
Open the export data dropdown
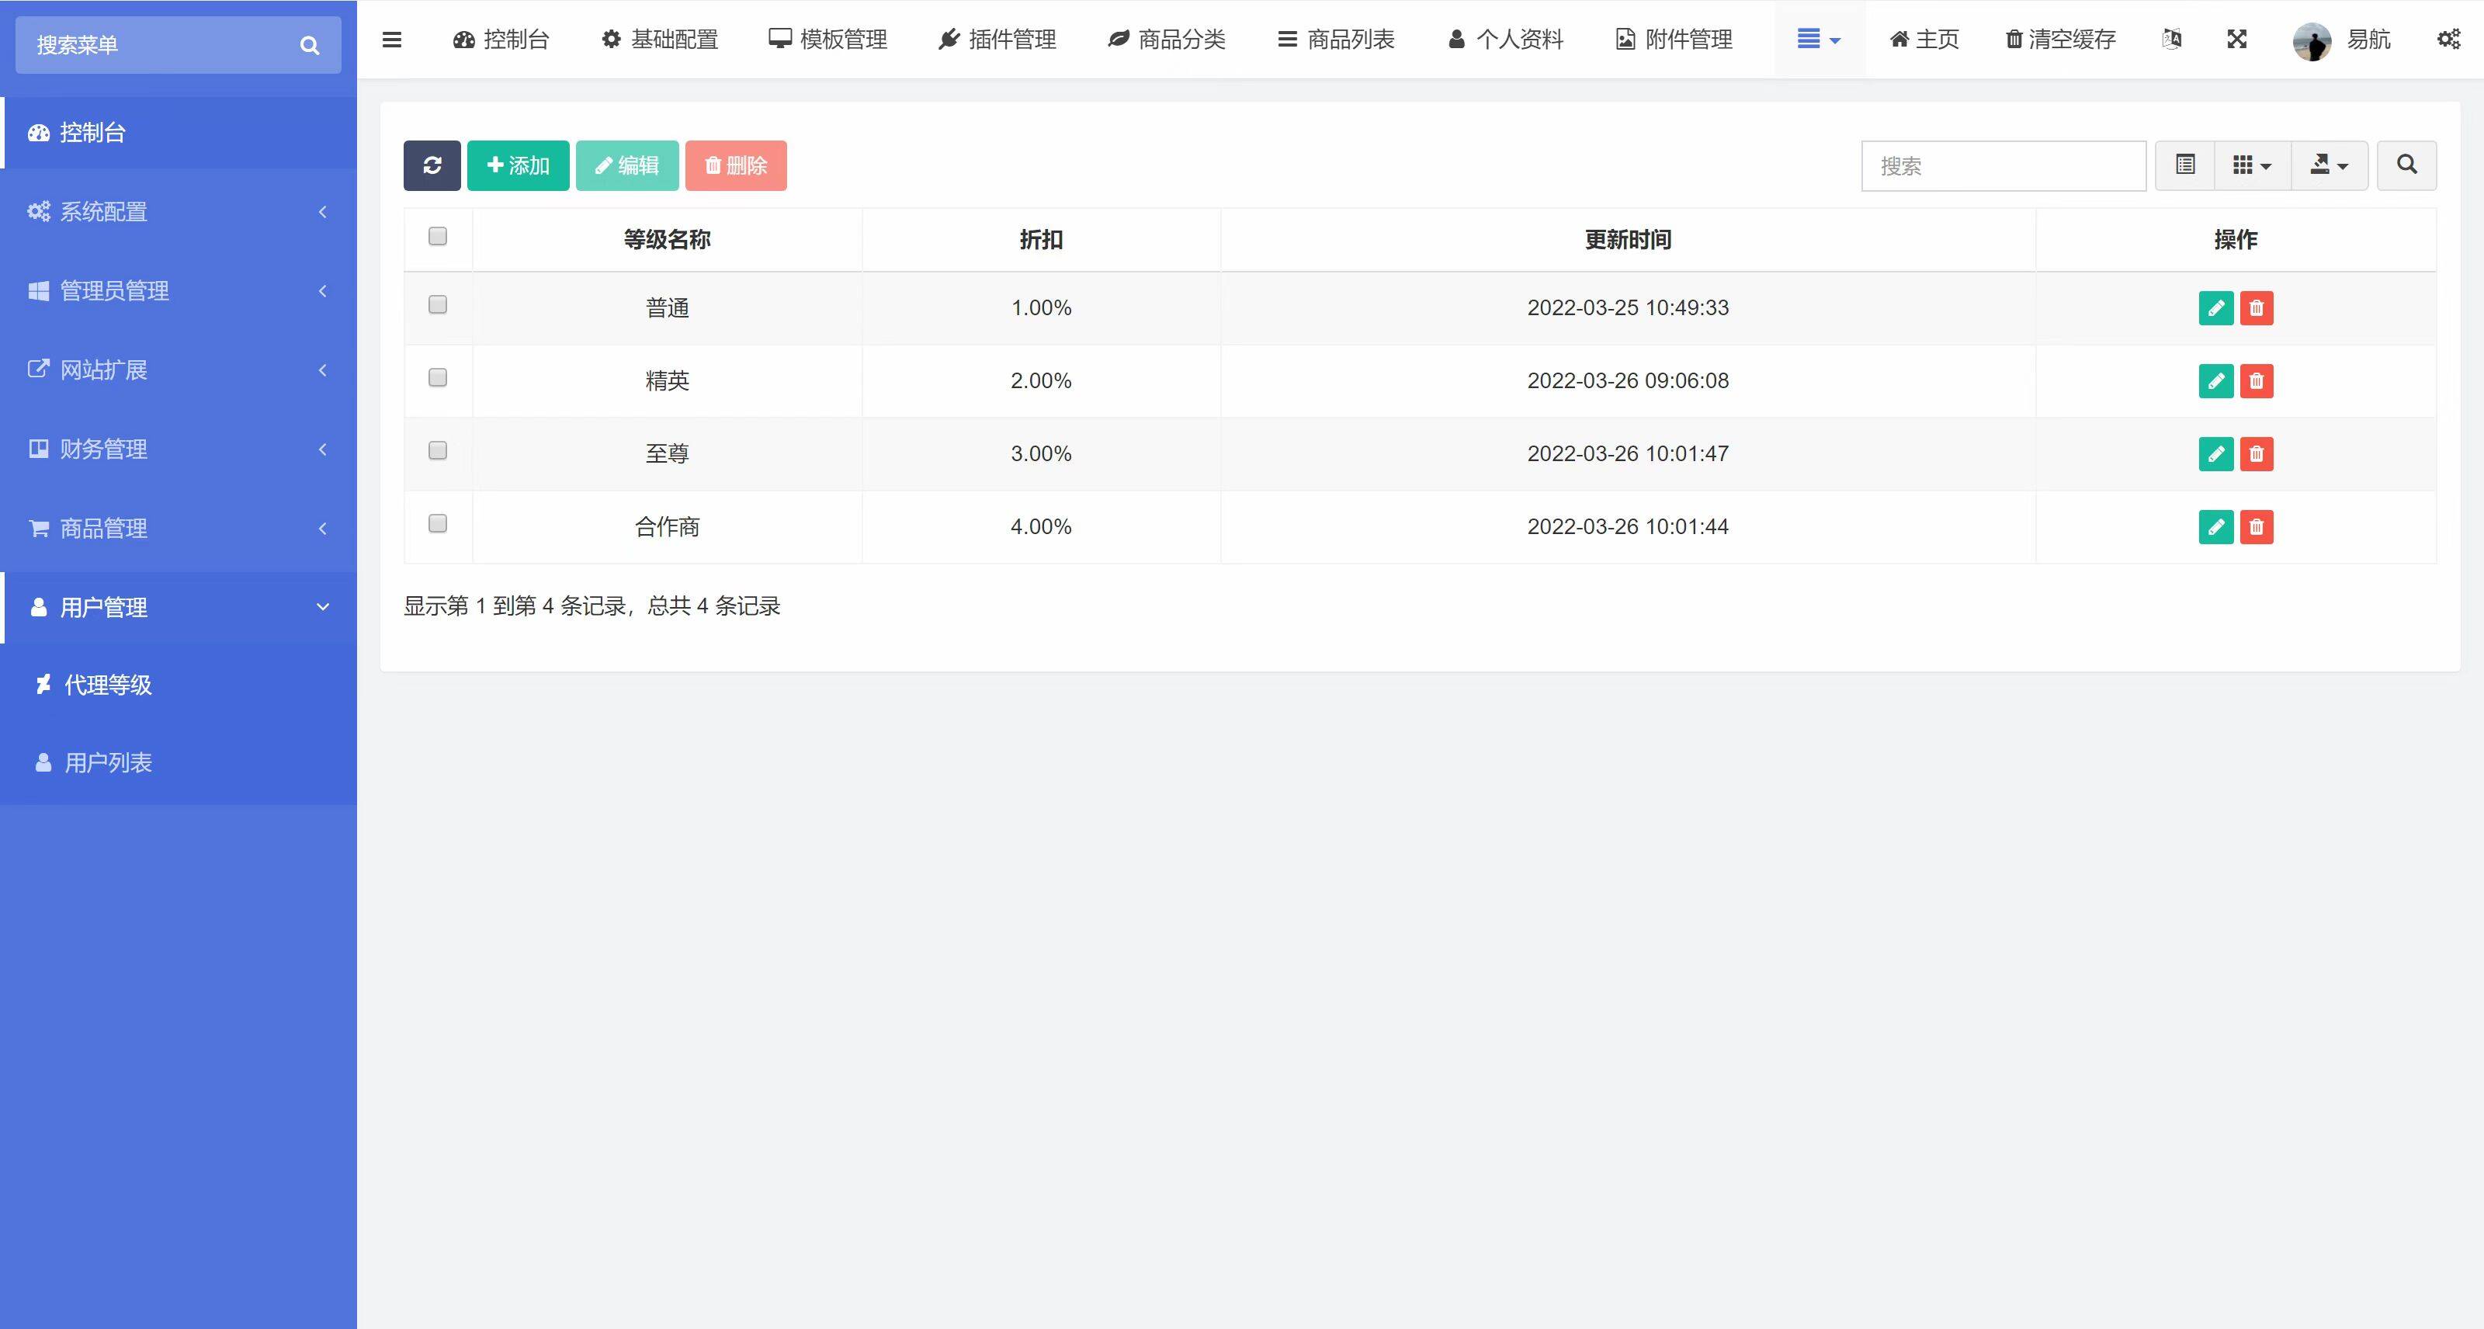pos(2329,165)
